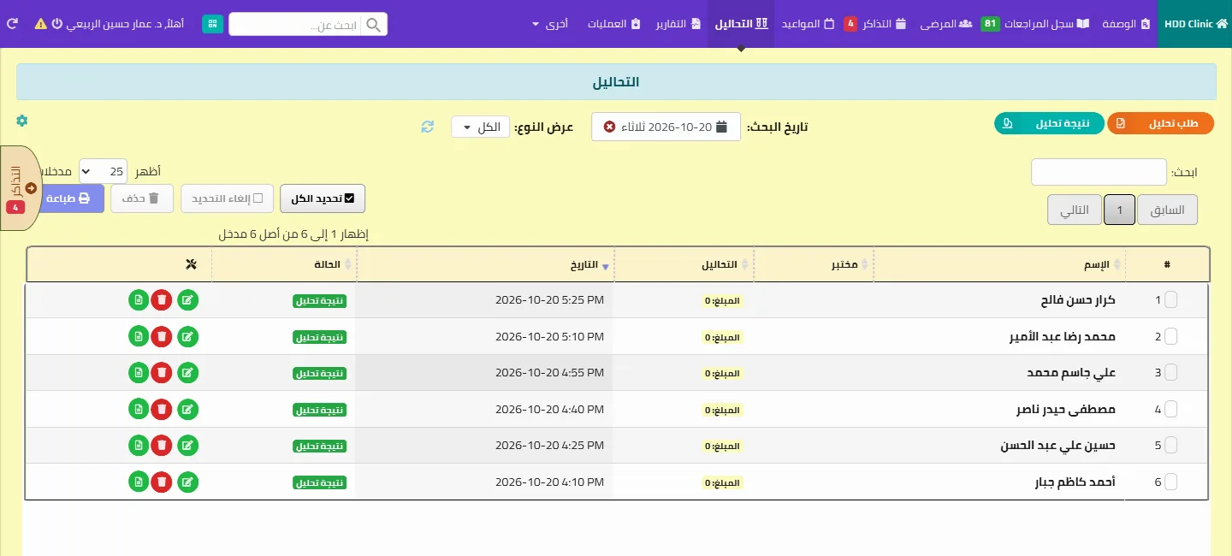
Task: Check the box next to مصطفى حيدر ناصر
Action: point(1171,409)
